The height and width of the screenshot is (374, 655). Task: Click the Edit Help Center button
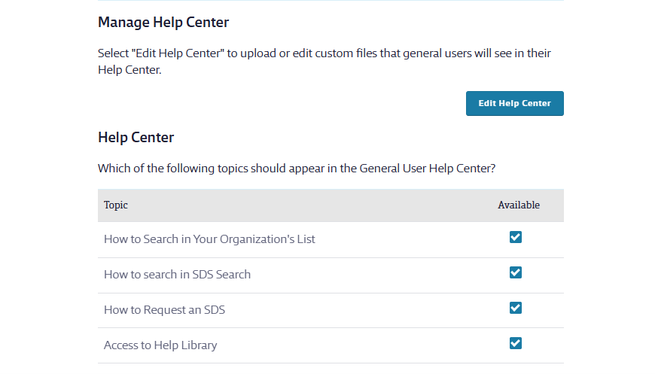tap(514, 104)
